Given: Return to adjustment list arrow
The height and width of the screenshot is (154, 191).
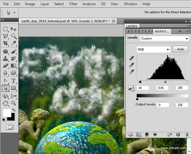Looking at the screenshot, I should click(130, 135).
